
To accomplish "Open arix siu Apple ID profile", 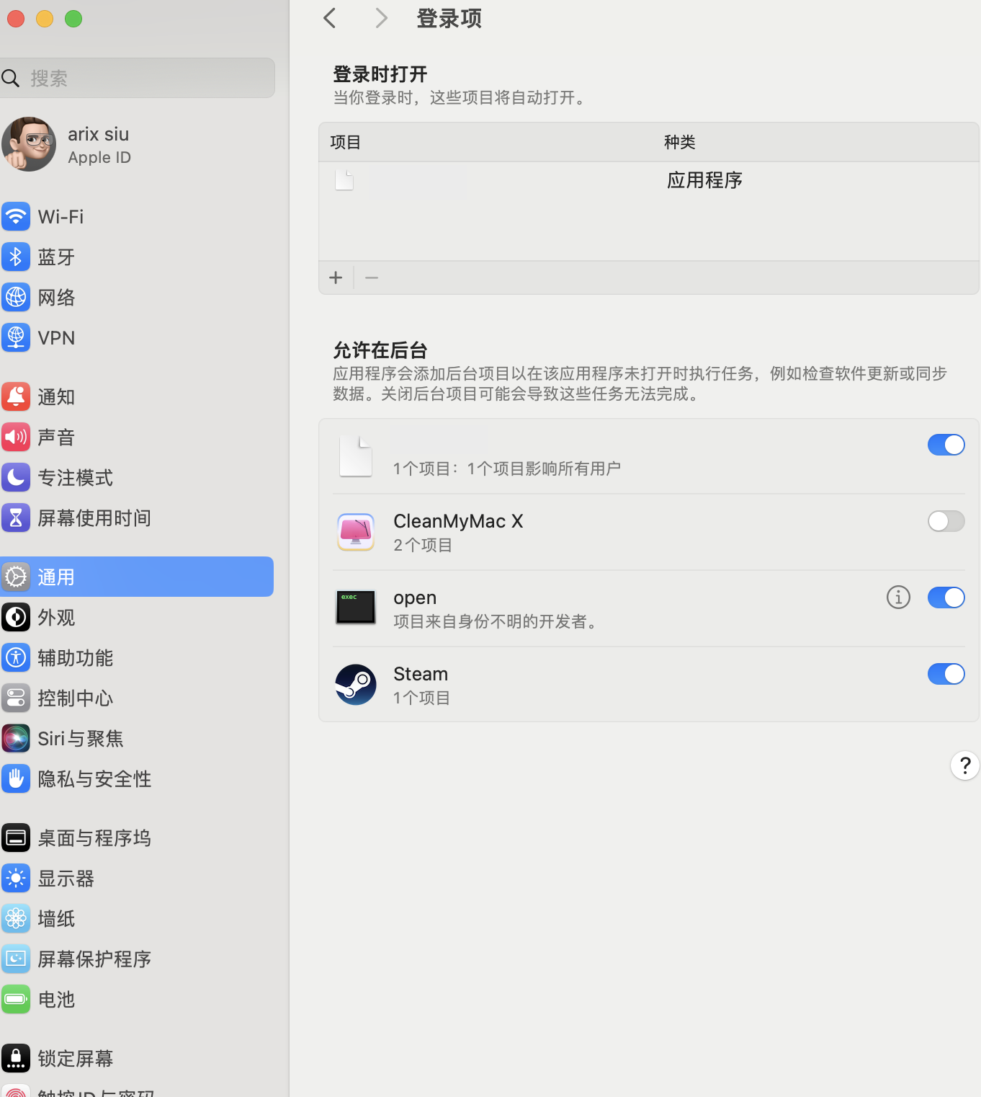I will 98,145.
